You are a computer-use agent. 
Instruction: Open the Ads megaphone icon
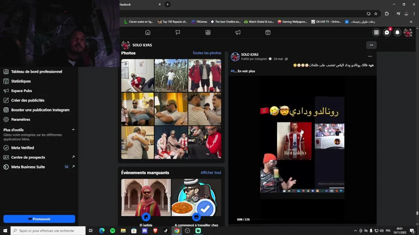[x=238, y=32]
